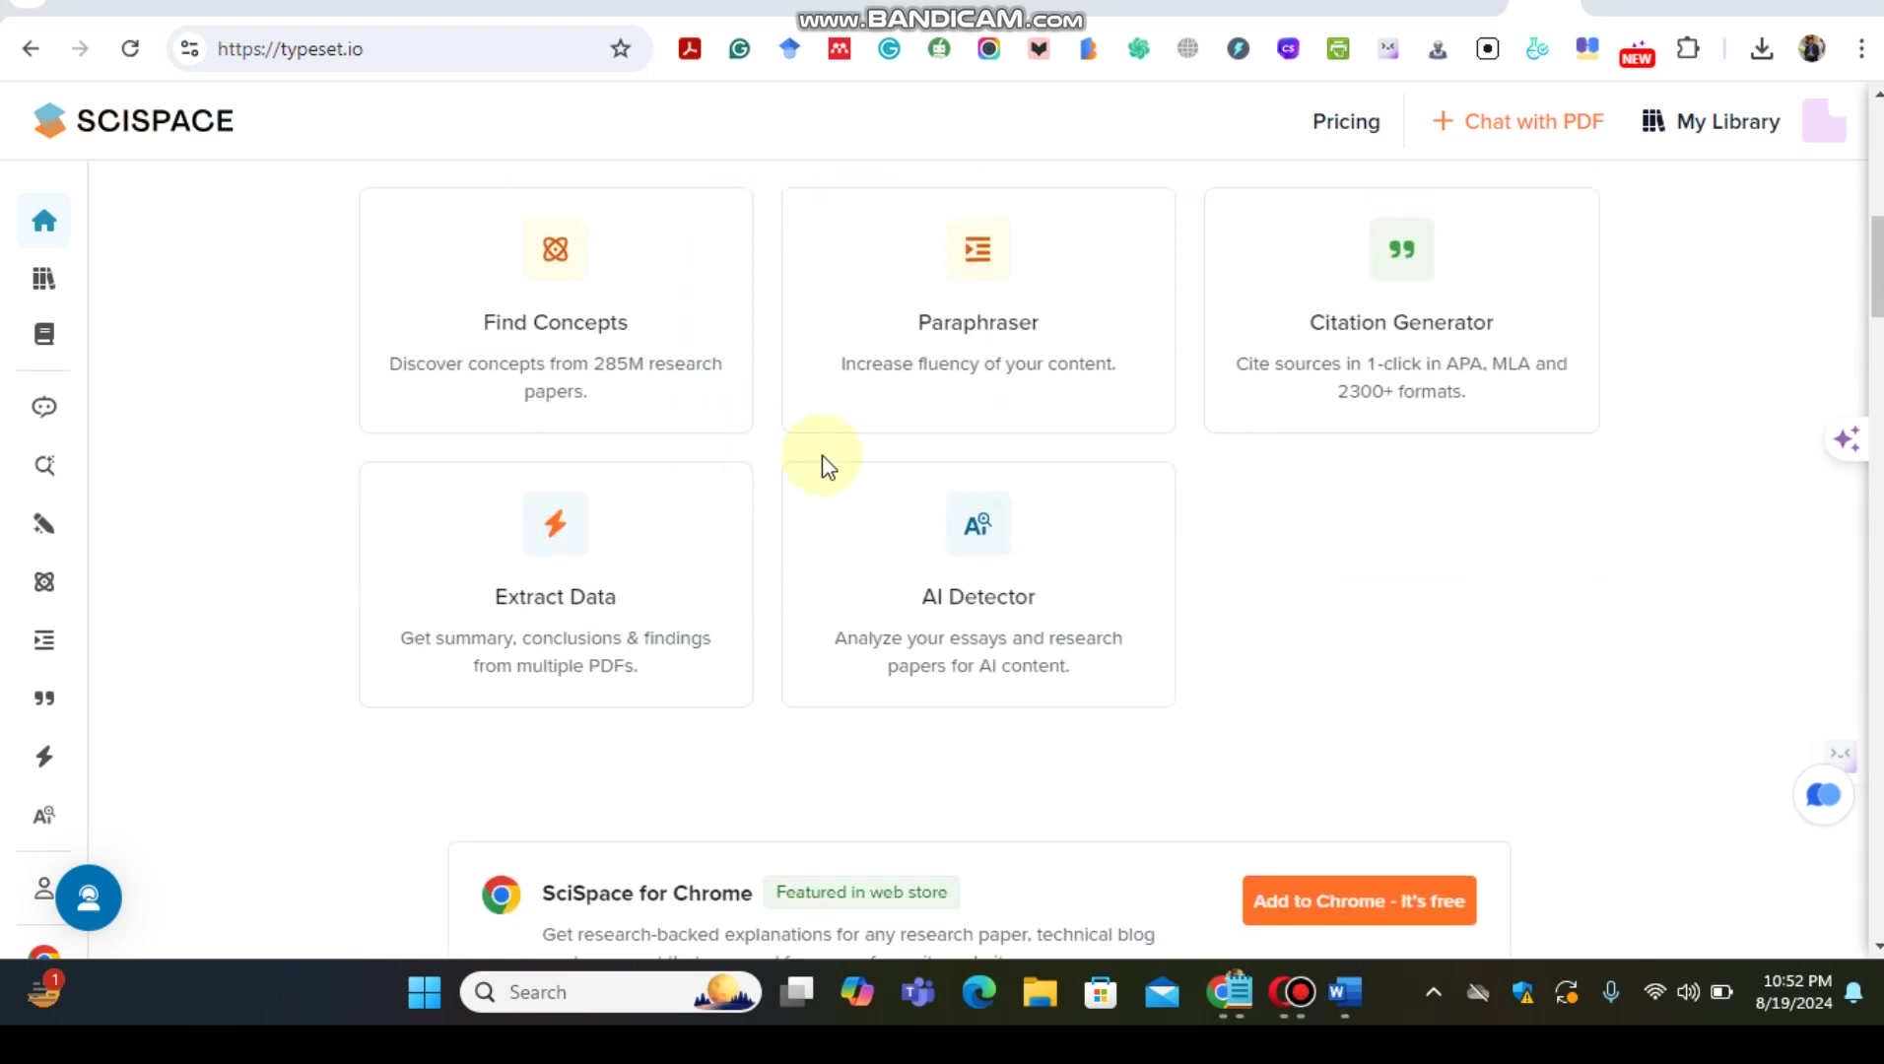This screenshot has width=1884, height=1064.
Task: Open the Find Concepts title
Action: click(556, 322)
